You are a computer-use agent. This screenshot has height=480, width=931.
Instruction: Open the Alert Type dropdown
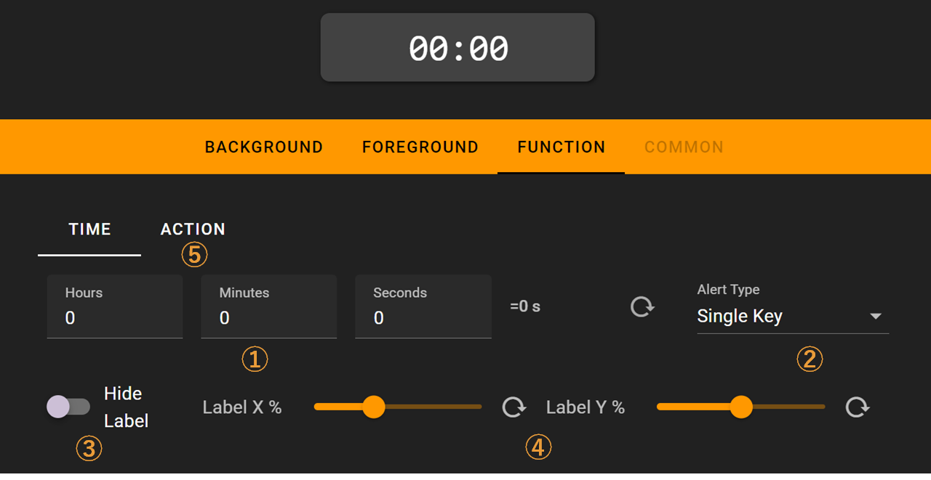pos(793,309)
